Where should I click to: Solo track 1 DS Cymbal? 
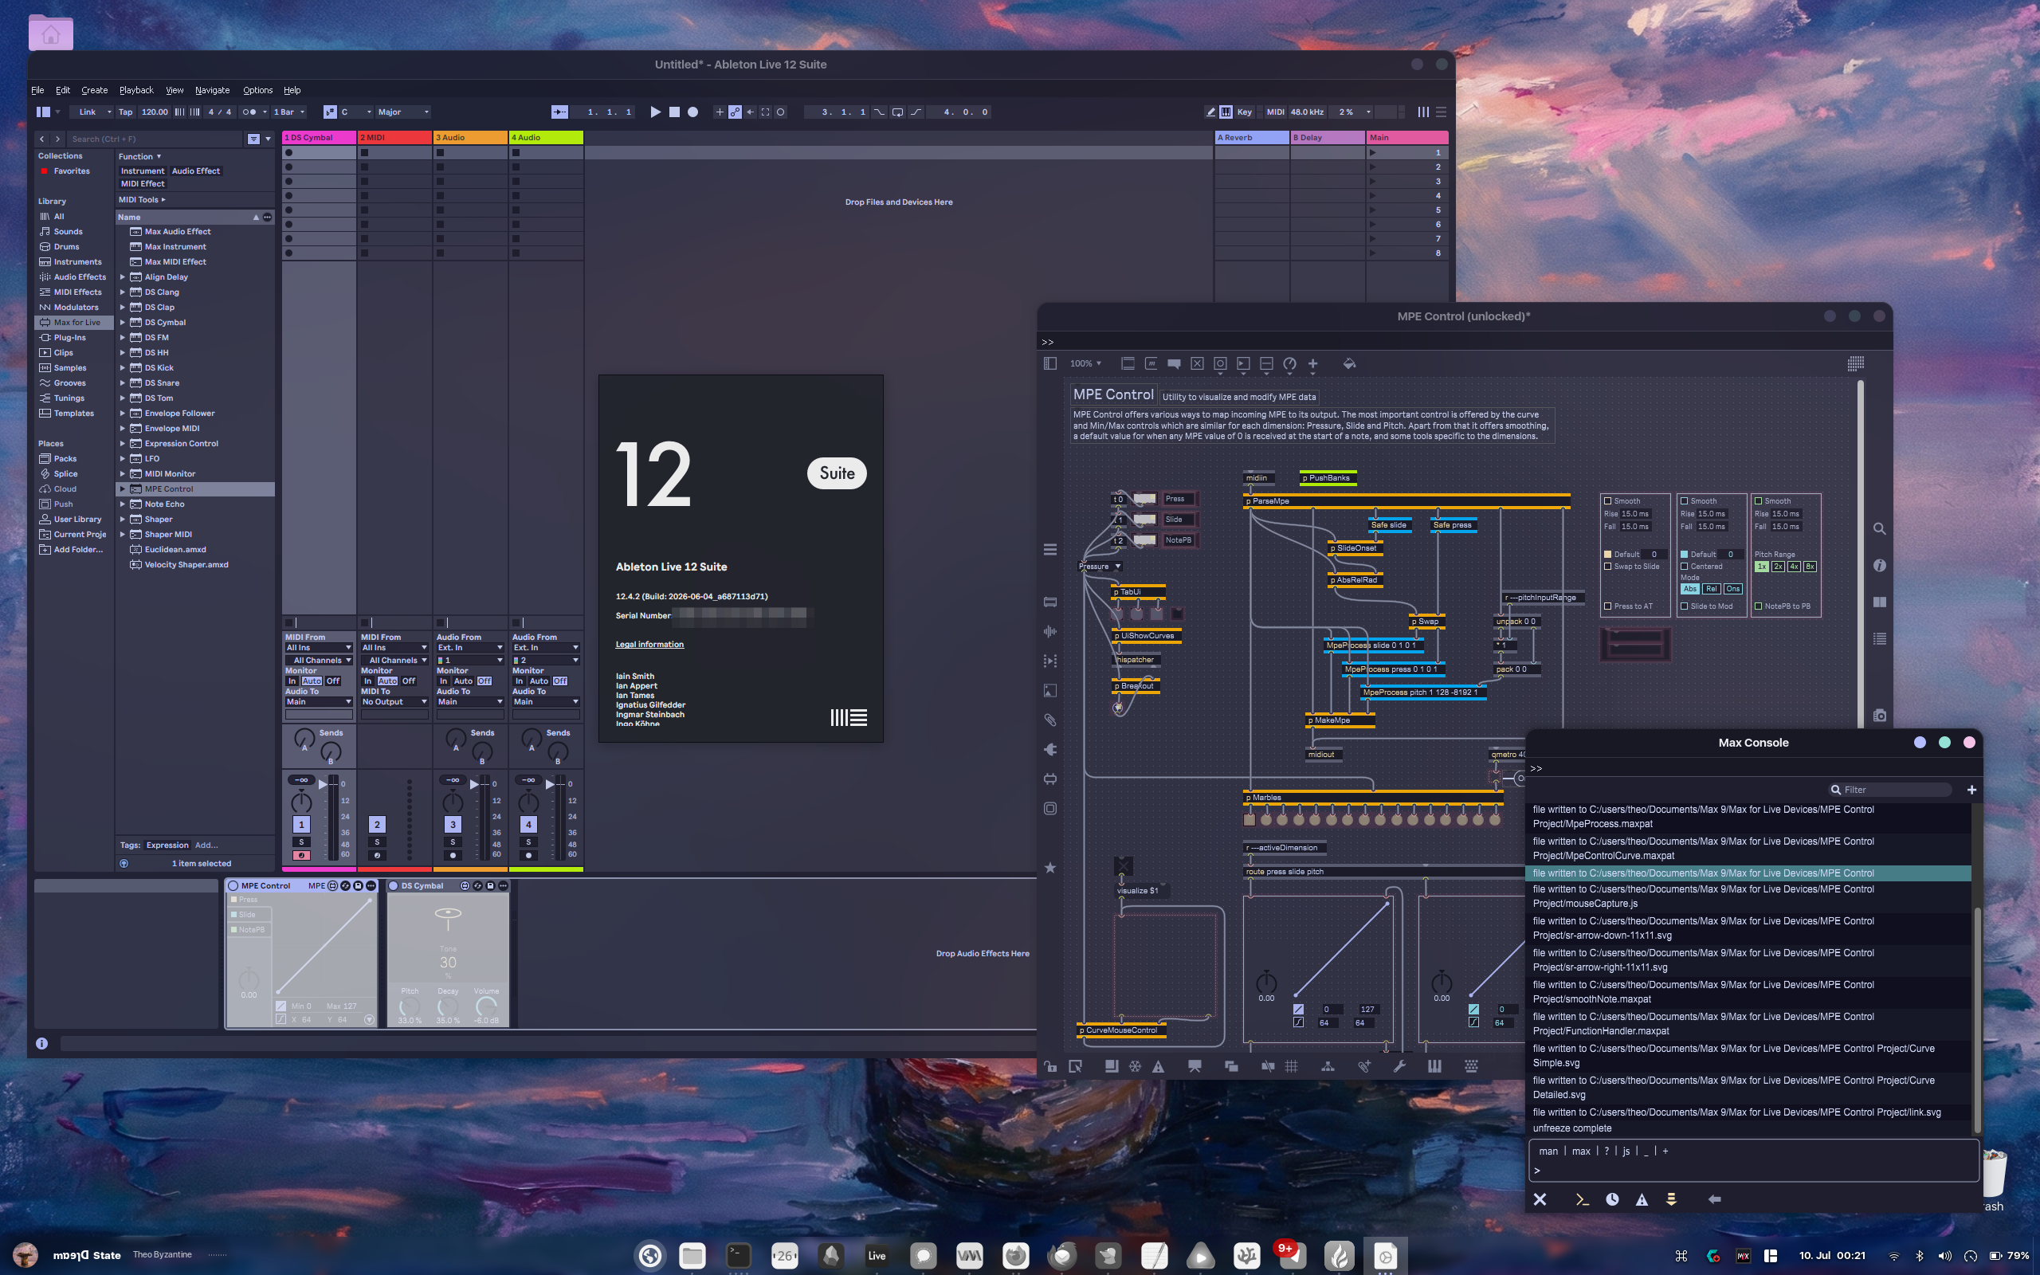[x=301, y=841]
